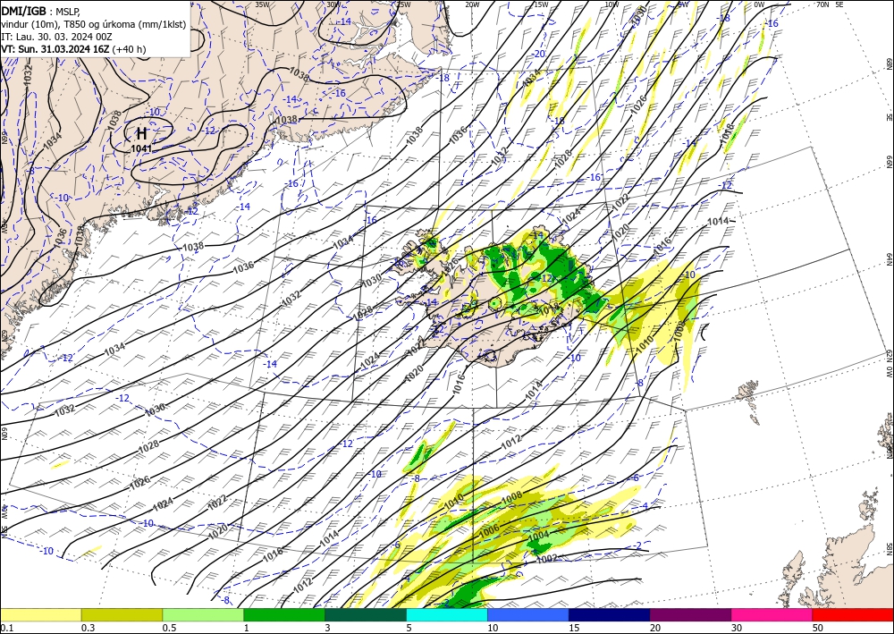Click the "30" legend value
This screenshot has width=894, height=634.
coord(737,628)
